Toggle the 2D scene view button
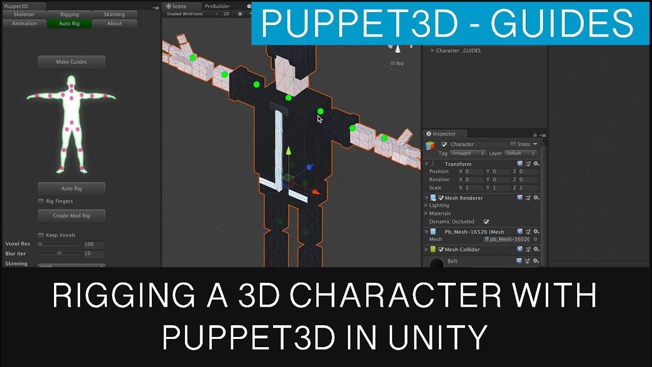 227,14
